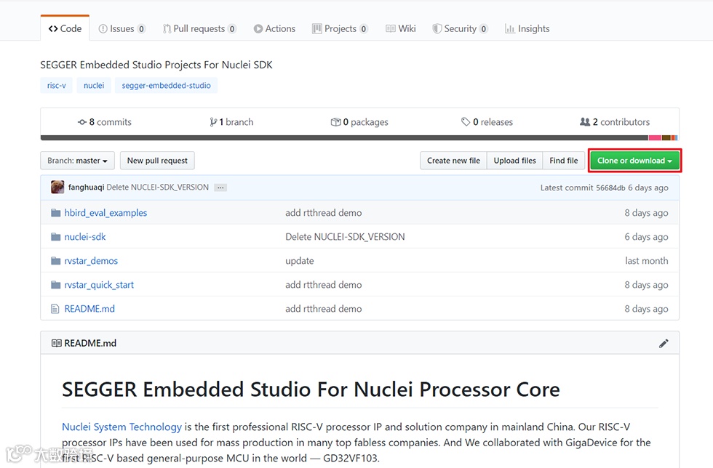The image size is (713, 468).
Task: Open the Pull requests tab
Action: tap(199, 28)
